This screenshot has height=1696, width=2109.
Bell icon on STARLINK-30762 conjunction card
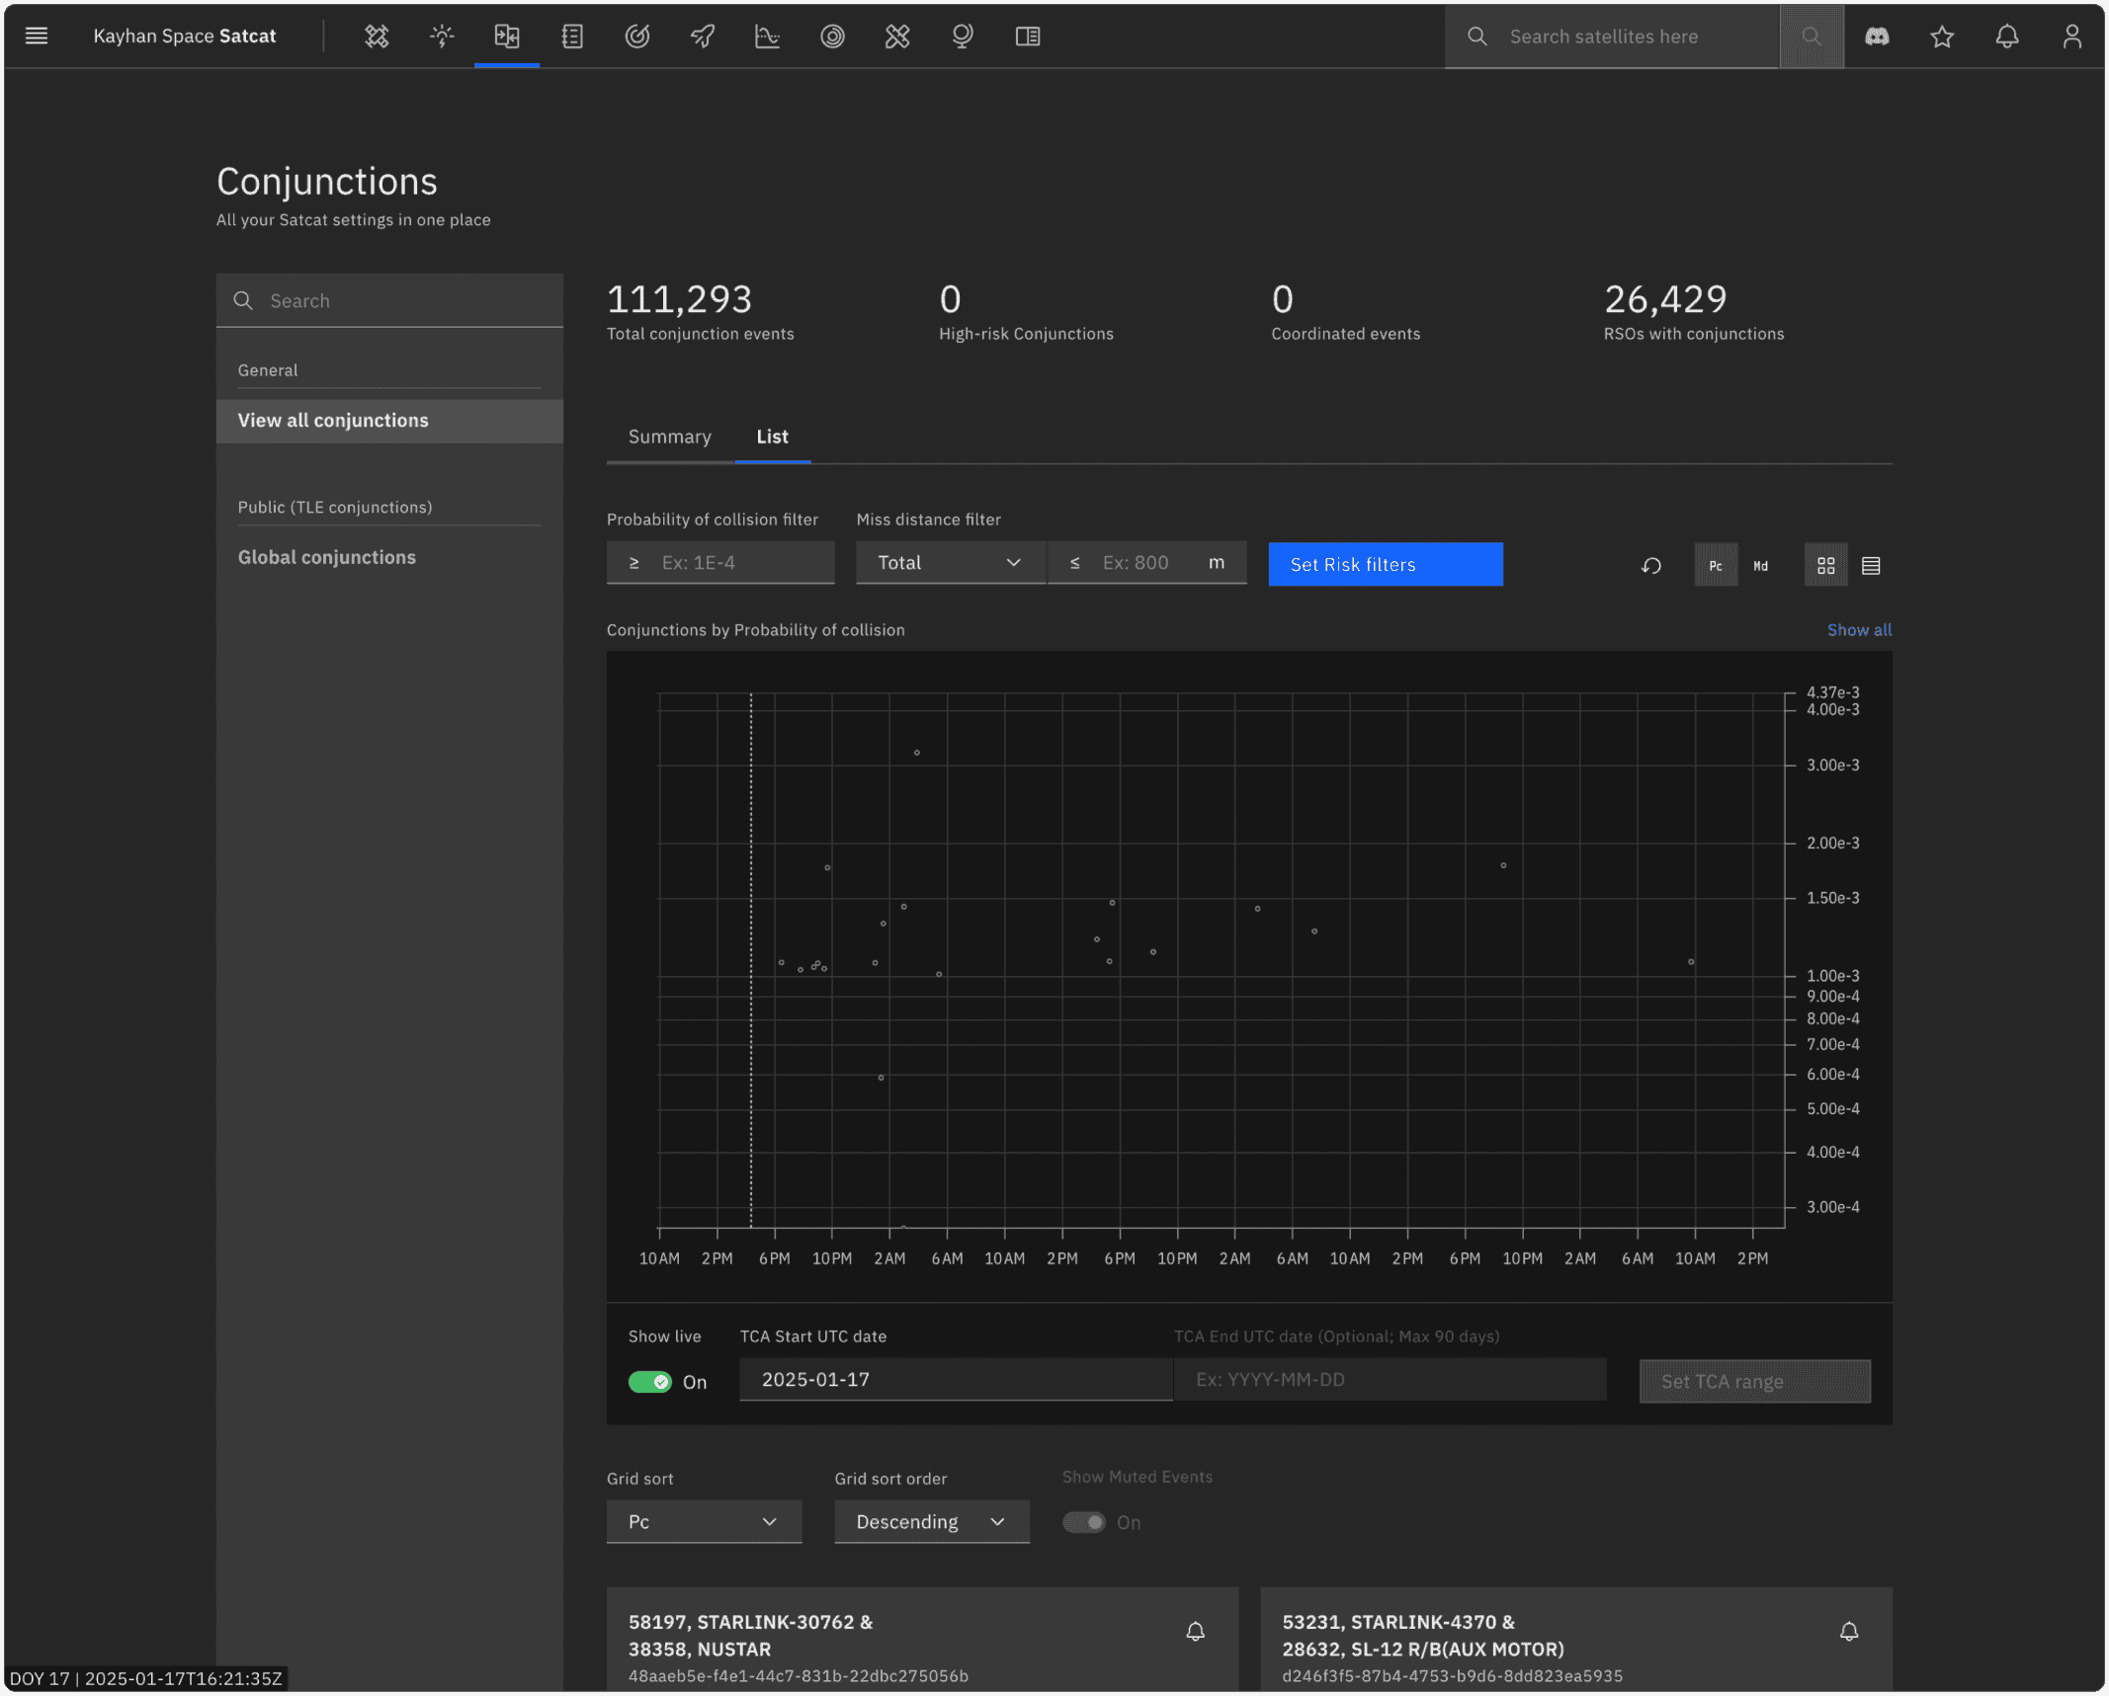1195,1631
